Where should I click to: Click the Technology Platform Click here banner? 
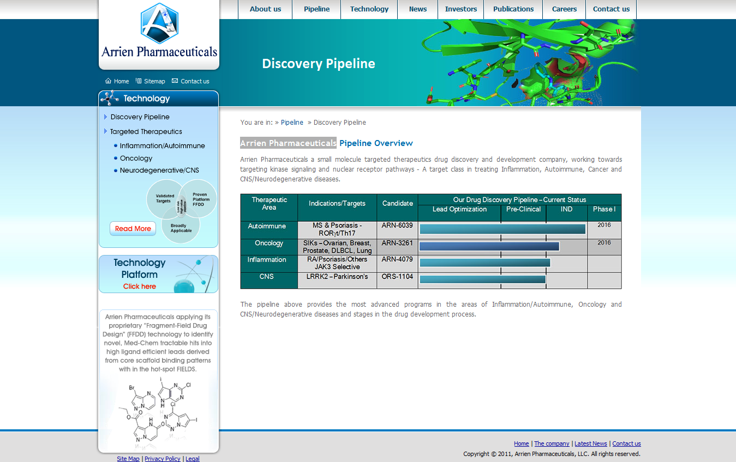158,274
